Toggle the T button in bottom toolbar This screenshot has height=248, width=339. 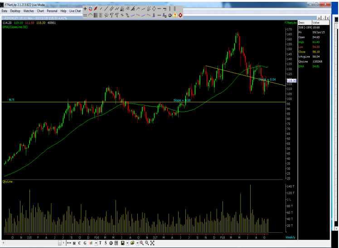100,243
